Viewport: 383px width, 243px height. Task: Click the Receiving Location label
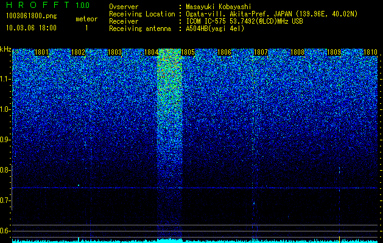pyautogui.click(x=142, y=14)
